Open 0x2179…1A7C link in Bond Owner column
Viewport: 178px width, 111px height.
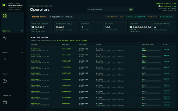(66, 73)
